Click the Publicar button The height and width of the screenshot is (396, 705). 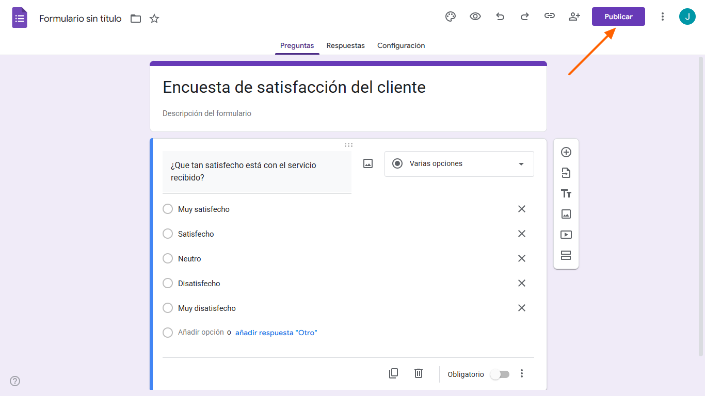pos(618,16)
